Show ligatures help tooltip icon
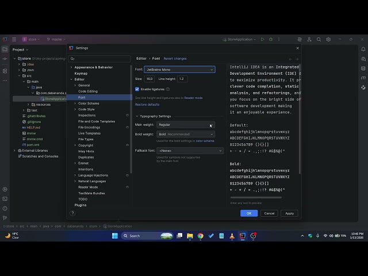 coord(167,89)
